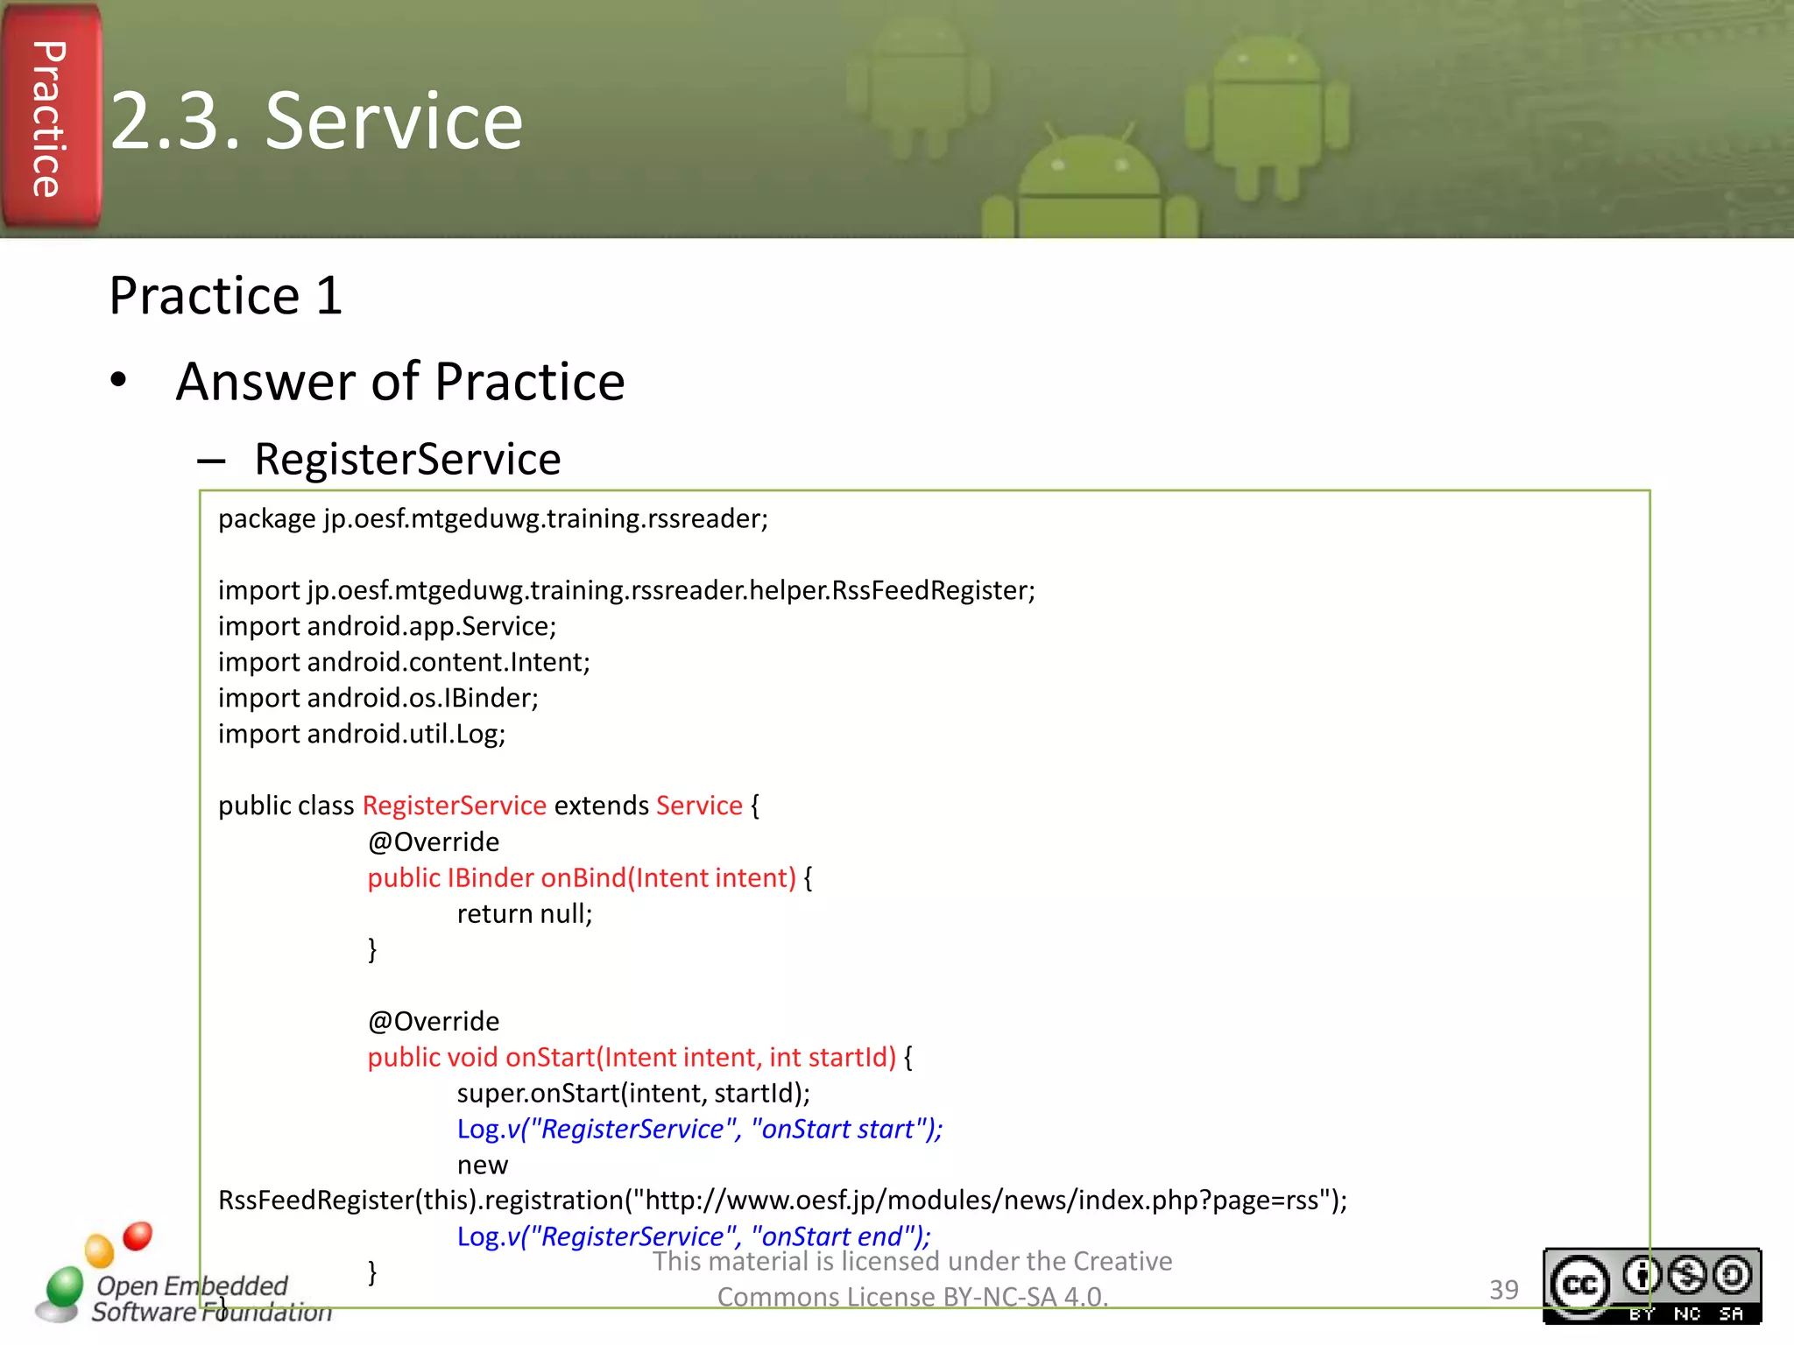Click the package declaration line
Image resolution: width=1794 pixels, height=1345 pixels.
tap(493, 518)
